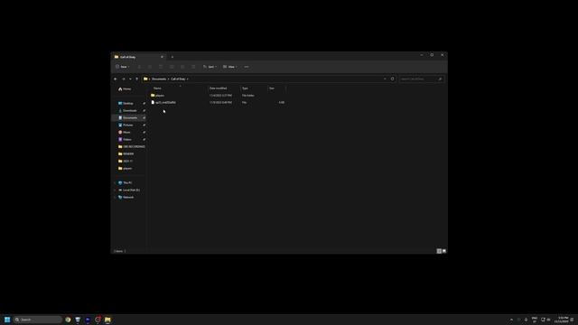Click the Copy toolbar icon
This screenshot has width=578, height=325.
coord(150,67)
